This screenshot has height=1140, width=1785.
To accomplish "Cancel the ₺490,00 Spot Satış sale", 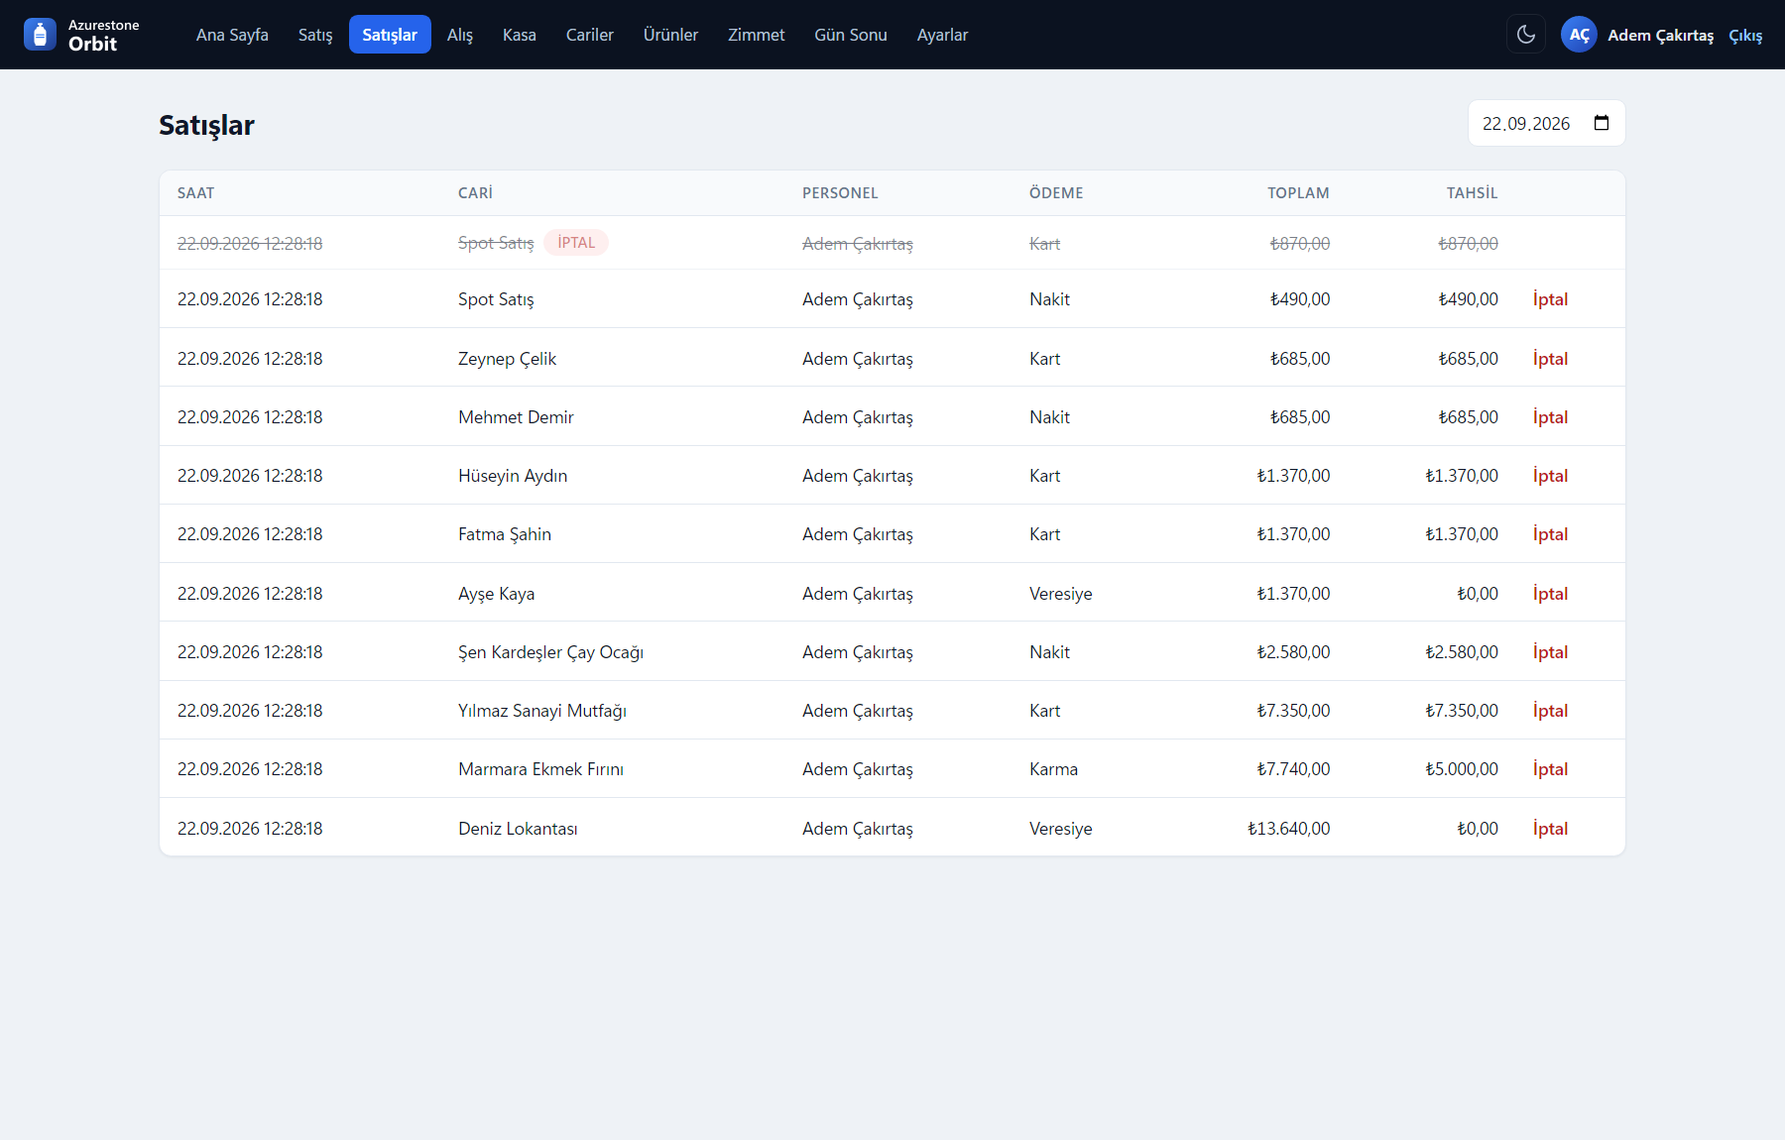I will point(1550,299).
